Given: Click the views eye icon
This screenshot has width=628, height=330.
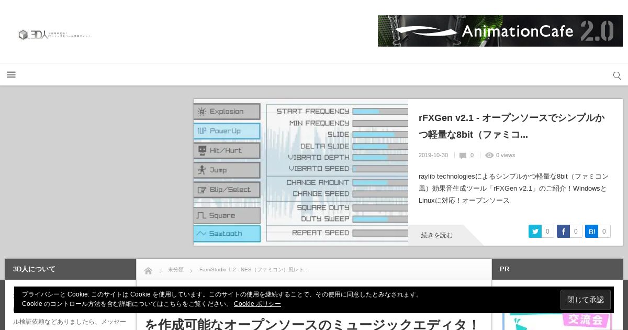Looking at the screenshot, I should tap(489, 155).
